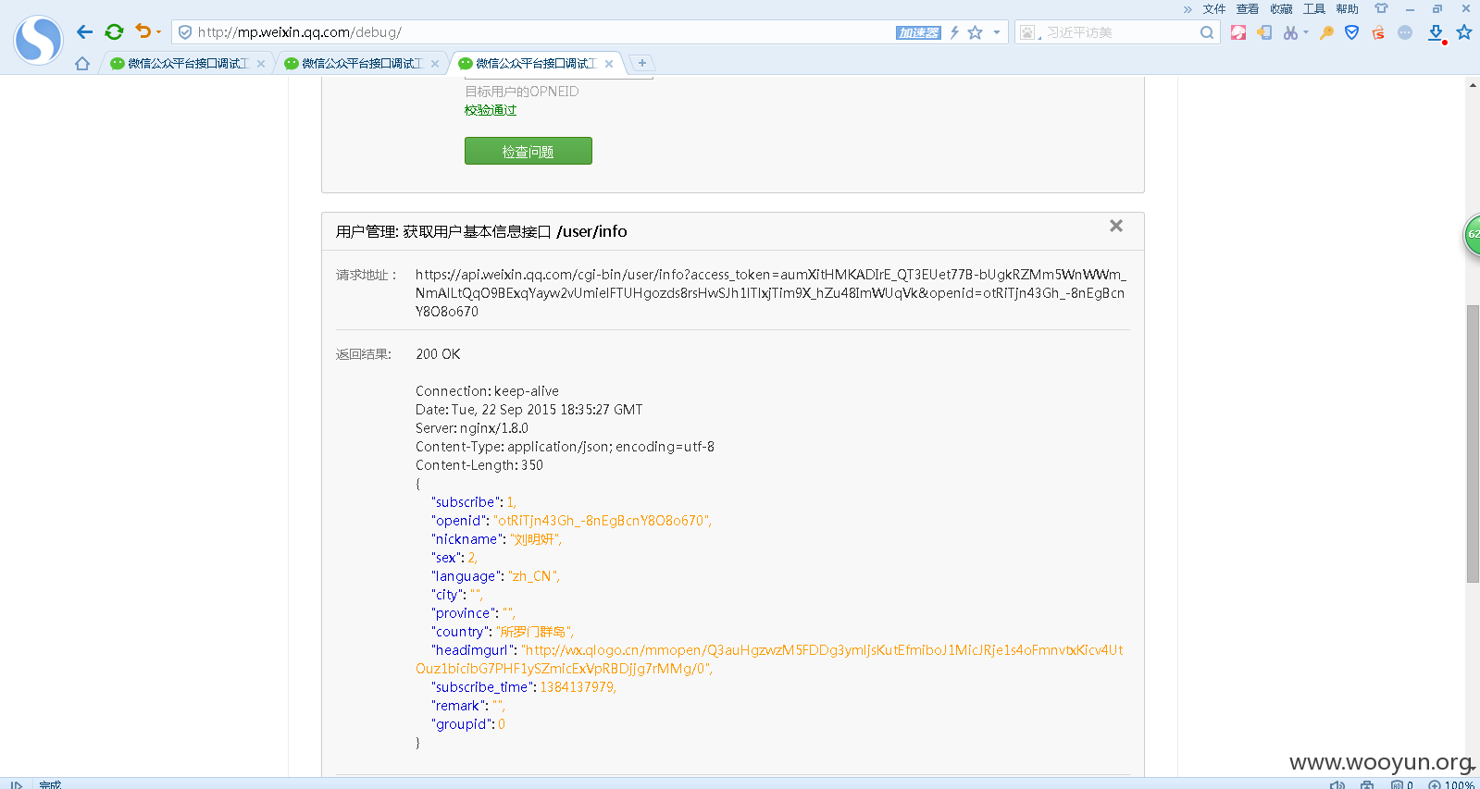The image size is (1480, 789).
Task: Click the page vertical scrollbar thumb
Action: click(1473, 444)
